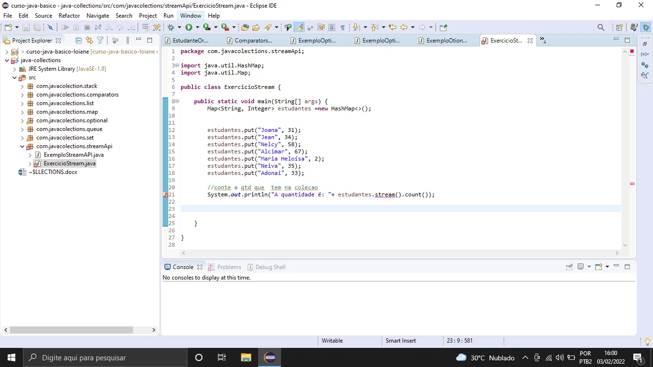Select ExemploStreamAPI.java in the tree
This screenshot has height=367, width=653.
[x=74, y=155]
